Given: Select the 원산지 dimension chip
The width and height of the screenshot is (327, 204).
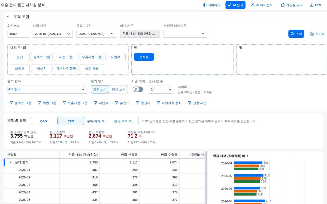Looking at the screenshot, I should point(42,68).
